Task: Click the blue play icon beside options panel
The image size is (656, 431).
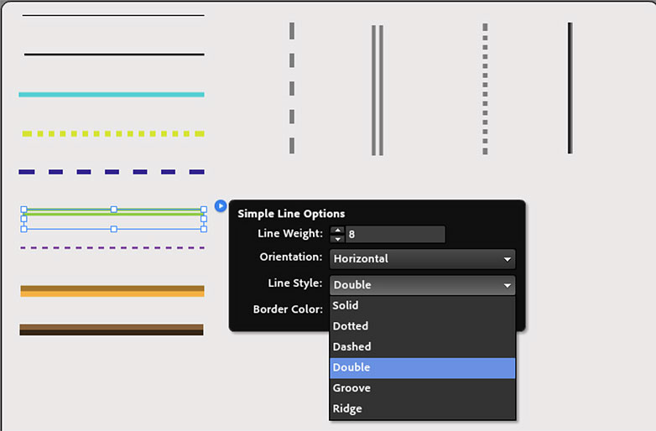Action: tap(221, 205)
